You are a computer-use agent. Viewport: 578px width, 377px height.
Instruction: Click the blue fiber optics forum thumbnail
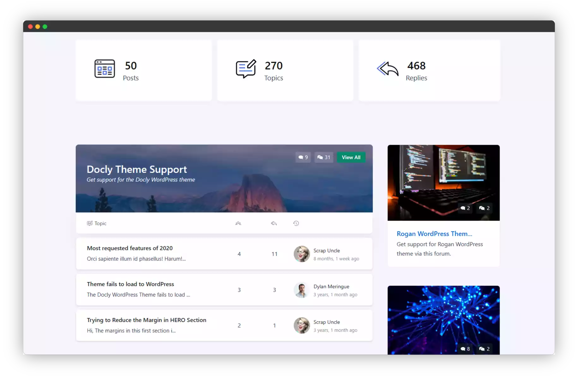443,320
